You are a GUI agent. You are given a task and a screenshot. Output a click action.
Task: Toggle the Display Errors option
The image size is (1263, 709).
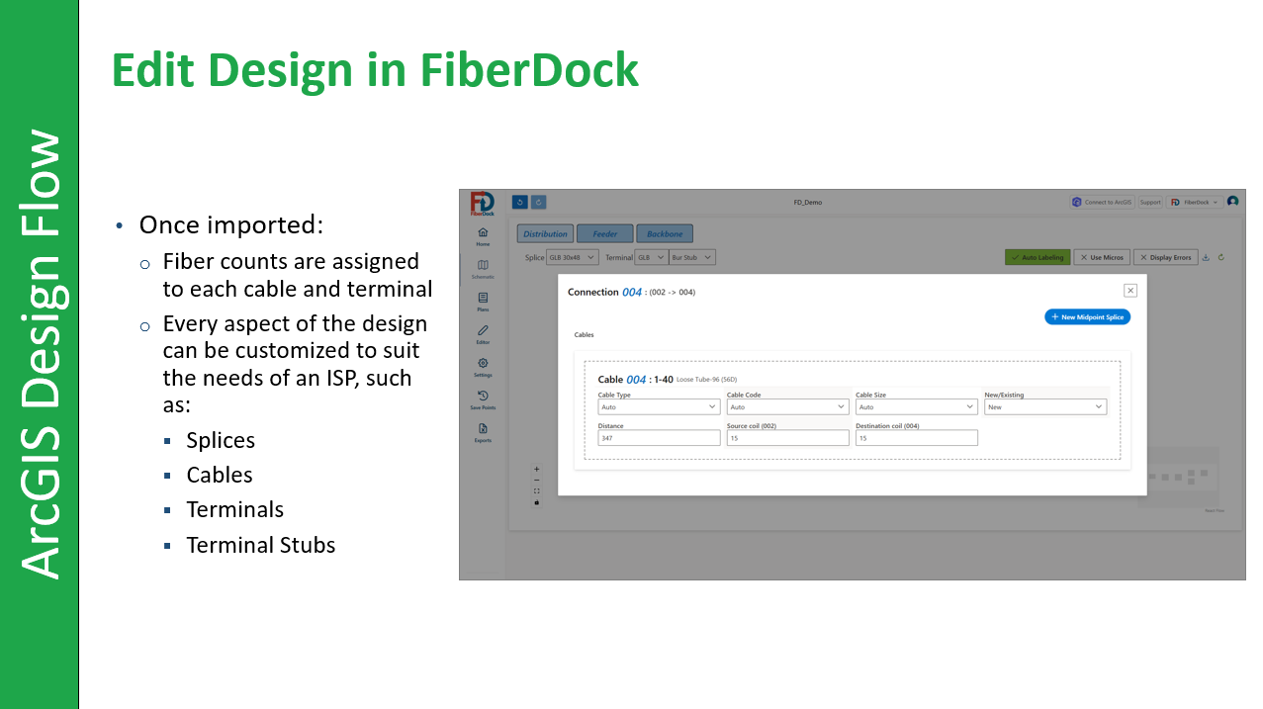click(x=1165, y=257)
